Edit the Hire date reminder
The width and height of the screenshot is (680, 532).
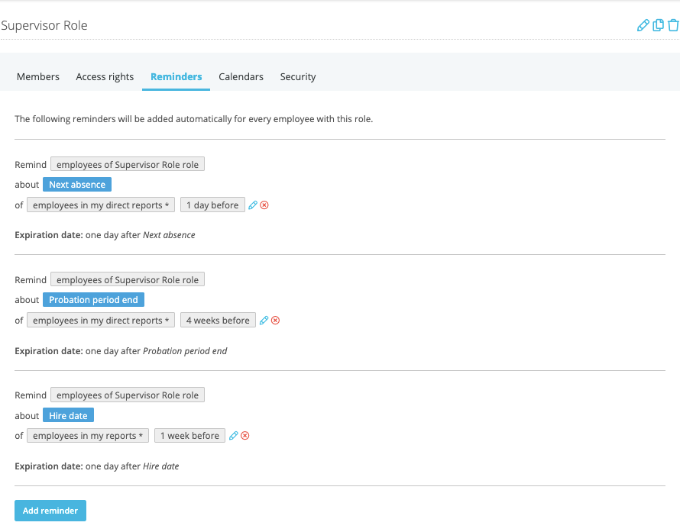pyautogui.click(x=234, y=436)
